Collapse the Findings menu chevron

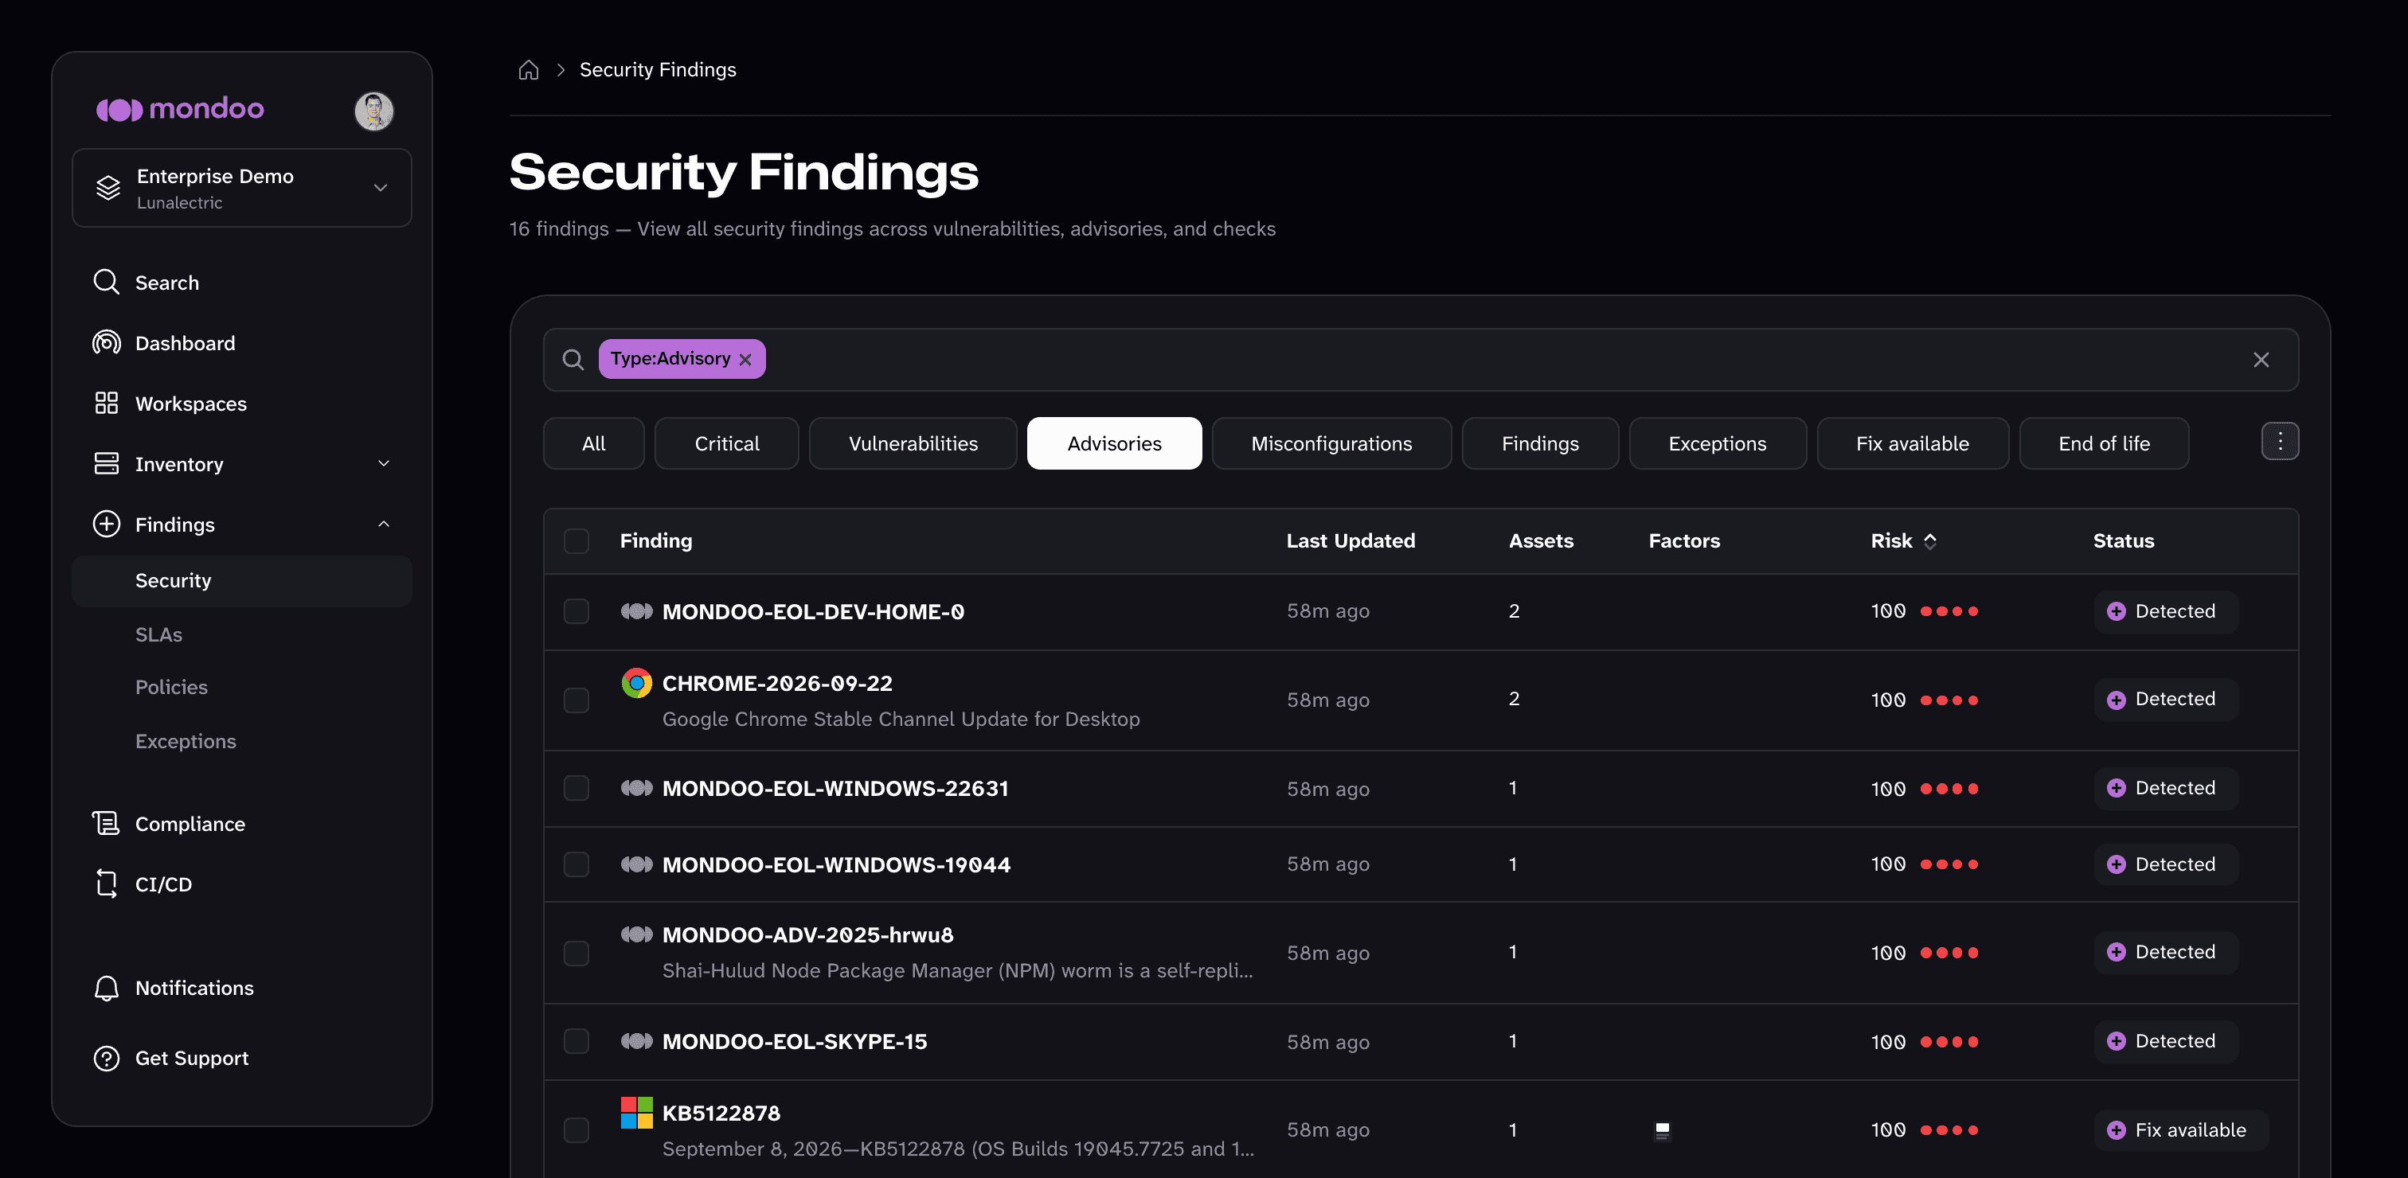pos(383,524)
